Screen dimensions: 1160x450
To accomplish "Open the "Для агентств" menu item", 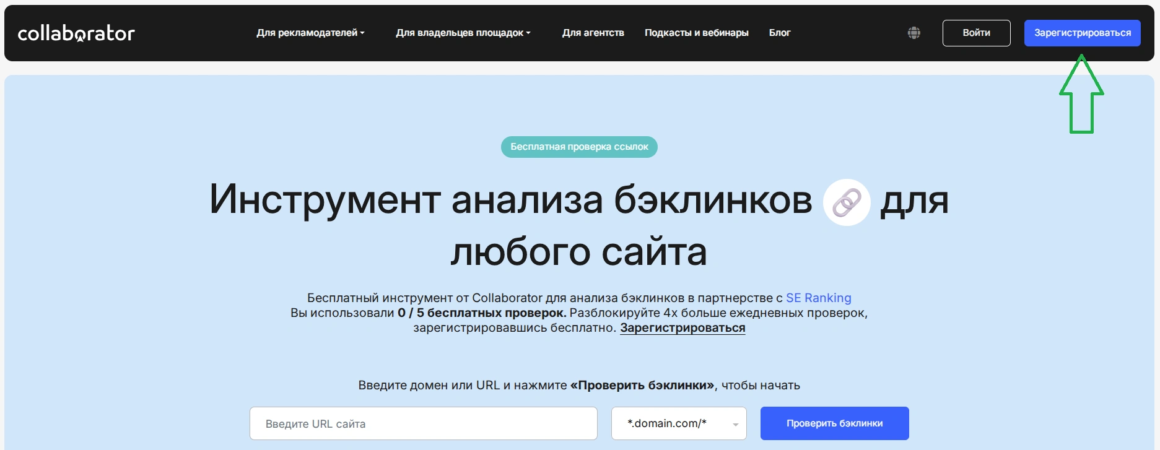I will click(x=593, y=33).
